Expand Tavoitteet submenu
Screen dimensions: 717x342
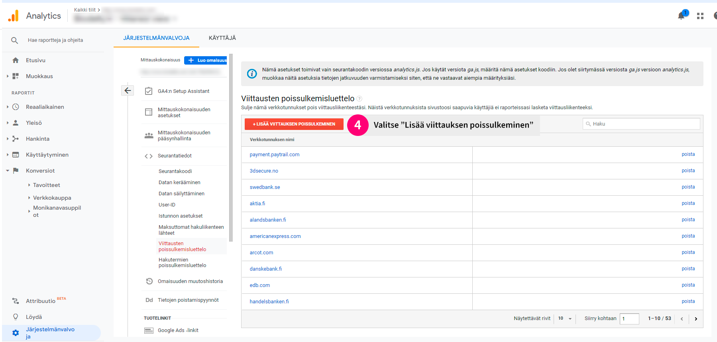[29, 185]
